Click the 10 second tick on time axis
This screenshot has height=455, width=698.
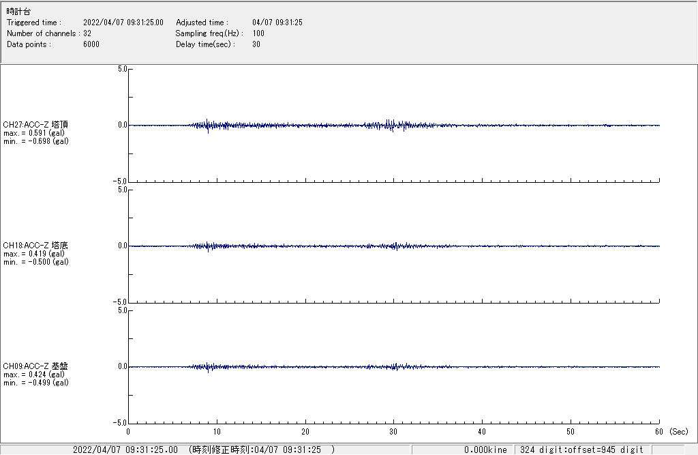point(217,432)
